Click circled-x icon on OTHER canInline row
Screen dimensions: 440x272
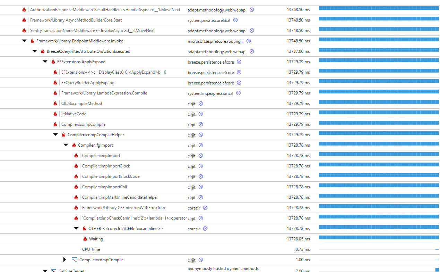click(x=205, y=229)
